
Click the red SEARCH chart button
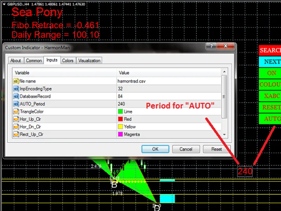[270, 50]
